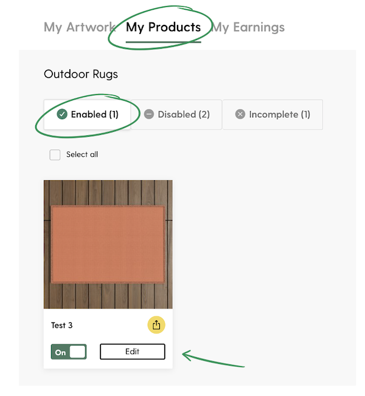Click the green checkmark icon beside Enabled
This screenshot has width=365, height=396.
pyautogui.click(x=62, y=114)
